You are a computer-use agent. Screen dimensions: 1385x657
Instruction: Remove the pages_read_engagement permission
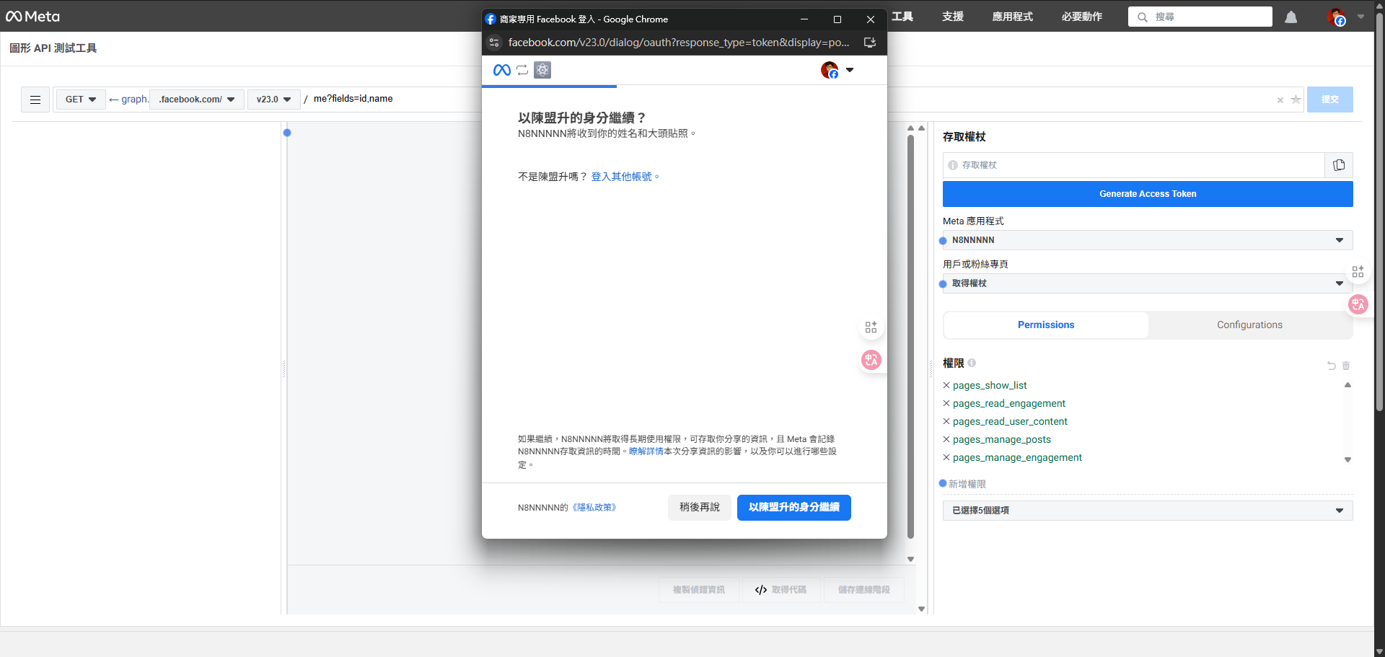(x=947, y=403)
